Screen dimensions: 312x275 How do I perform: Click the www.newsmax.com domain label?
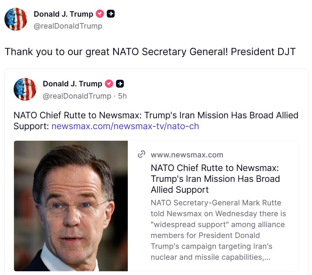(187, 155)
